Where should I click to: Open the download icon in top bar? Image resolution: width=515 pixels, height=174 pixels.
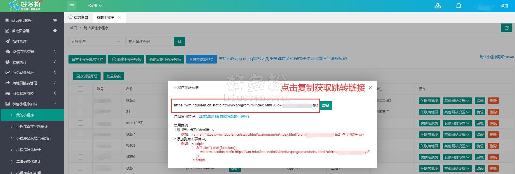click(438, 6)
